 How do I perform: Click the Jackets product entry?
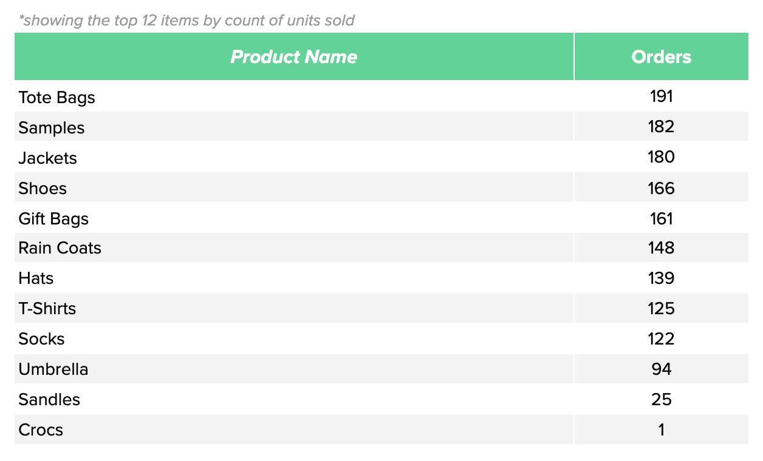pyautogui.click(x=48, y=158)
